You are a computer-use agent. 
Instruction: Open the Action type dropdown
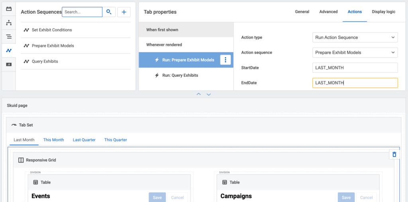point(355,37)
